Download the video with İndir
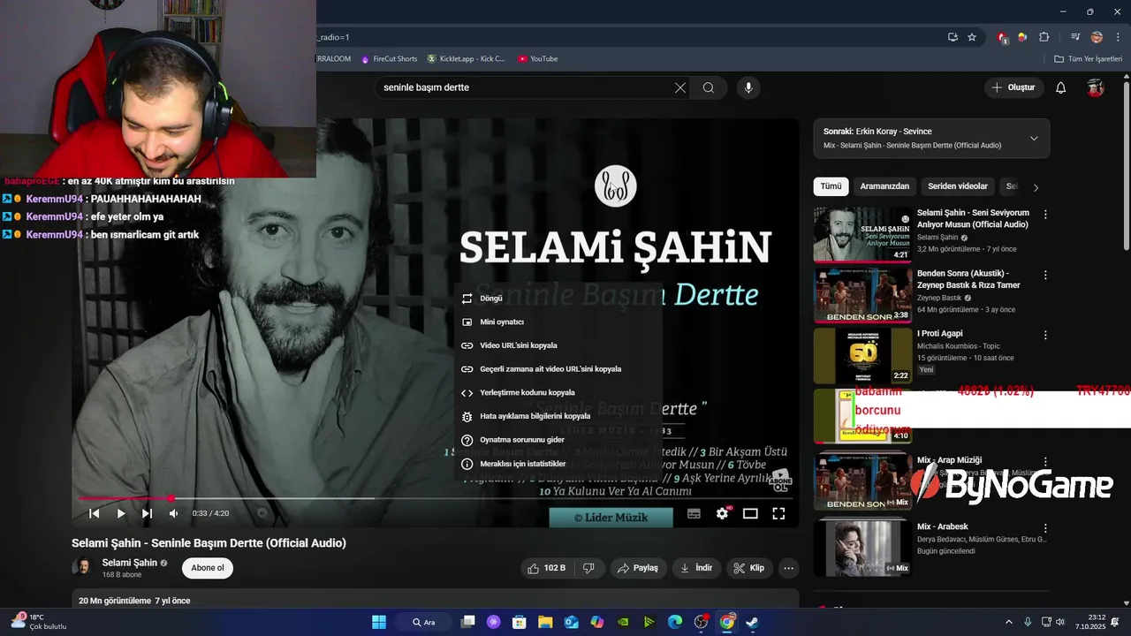Image resolution: width=1131 pixels, height=636 pixels. pyautogui.click(x=696, y=568)
